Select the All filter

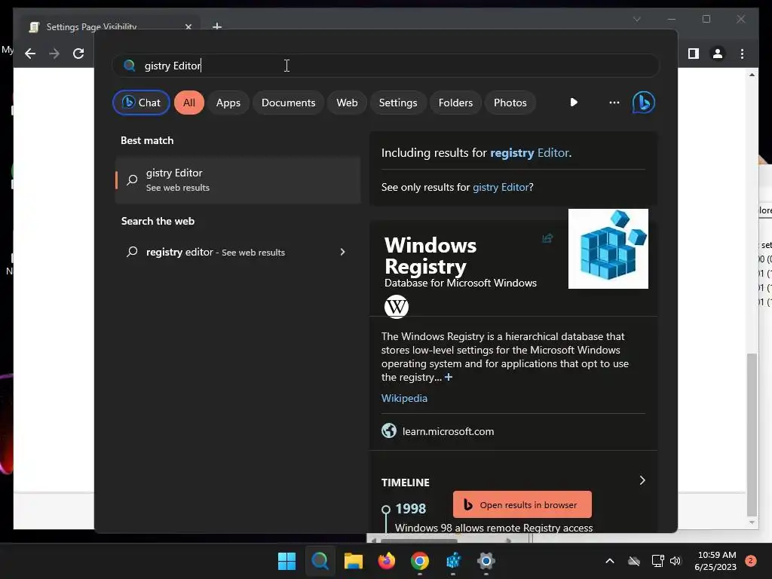(x=189, y=103)
